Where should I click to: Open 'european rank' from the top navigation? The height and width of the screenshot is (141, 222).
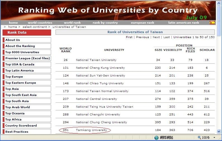tap(142, 23)
